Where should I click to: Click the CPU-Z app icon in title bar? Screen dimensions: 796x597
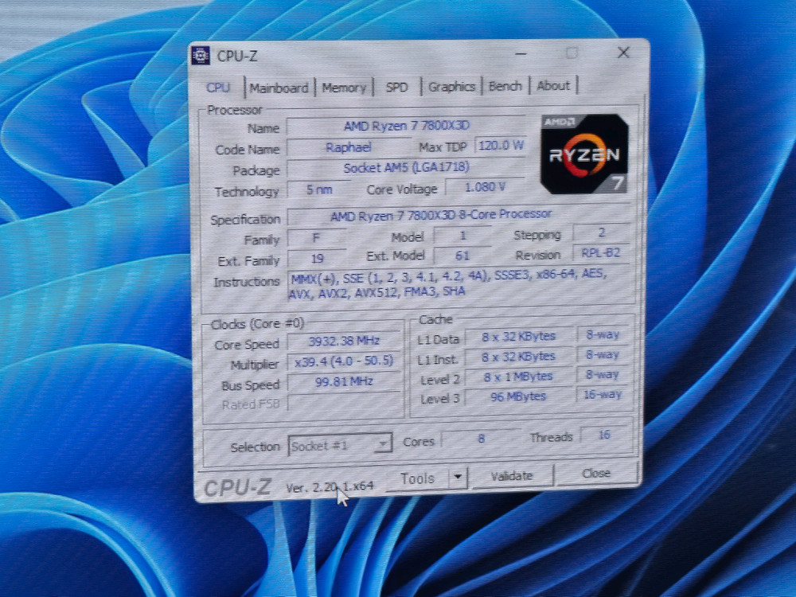(x=201, y=56)
